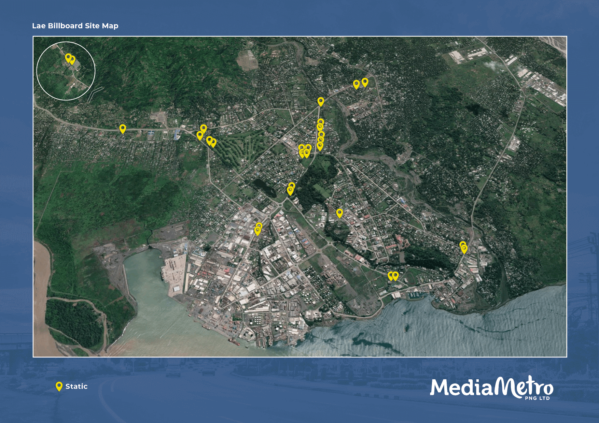The image size is (599, 423).
Task: Click the rightmost pin in the northeast pair
Action: point(365,82)
